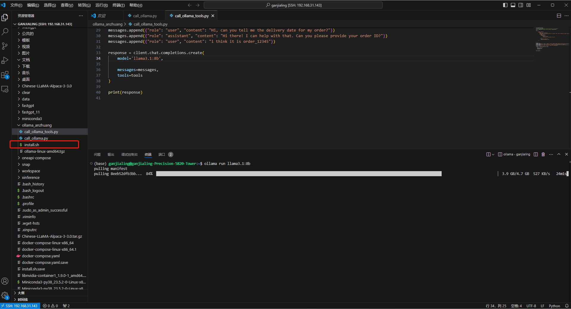Viewport: 571px width, 309px height.
Task: Open install.sh in the file tree
Action: (50, 145)
